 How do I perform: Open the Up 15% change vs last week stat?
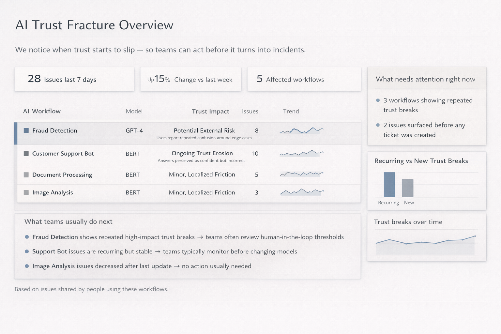click(190, 79)
